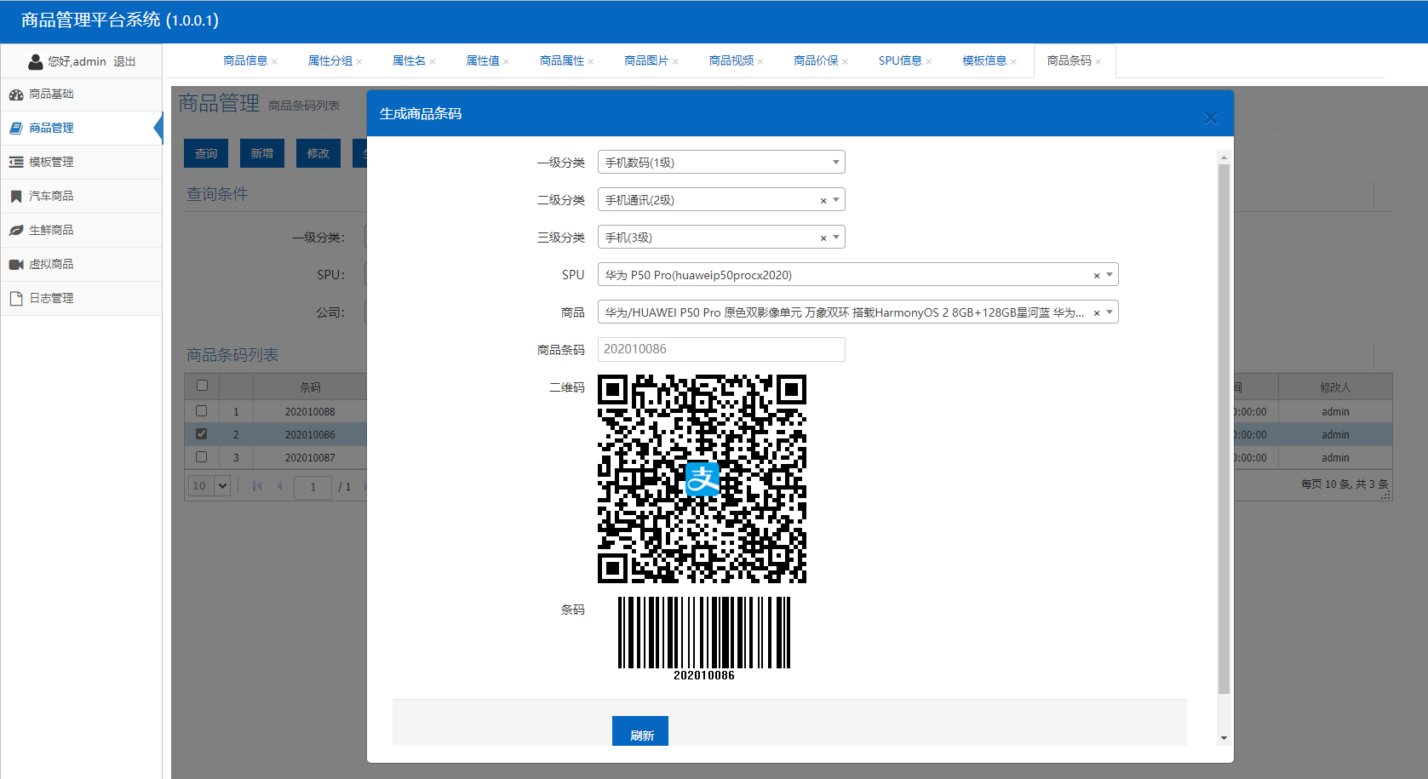Click the 查询 button
Viewport: 1428px width, 779px height.
pos(206,153)
